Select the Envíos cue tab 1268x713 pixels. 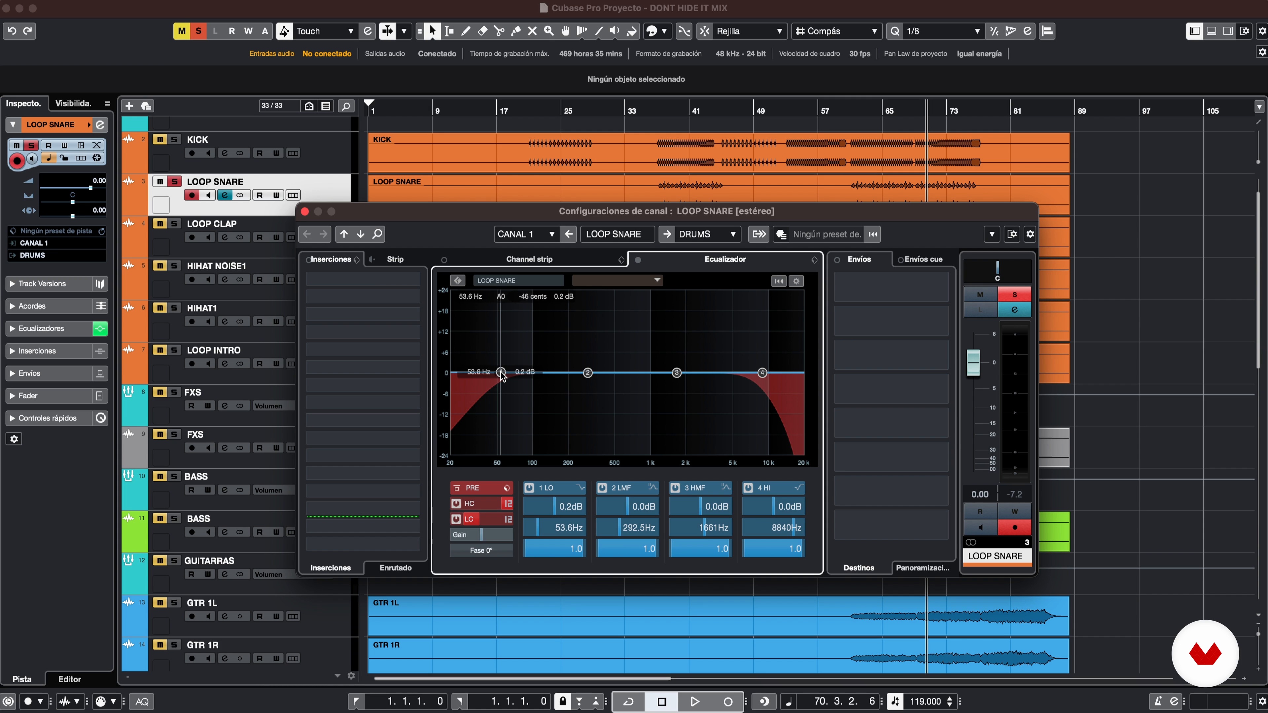coord(924,259)
